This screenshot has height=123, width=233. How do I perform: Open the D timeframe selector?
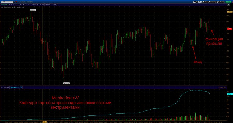pyautogui.click(x=200, y=2)
